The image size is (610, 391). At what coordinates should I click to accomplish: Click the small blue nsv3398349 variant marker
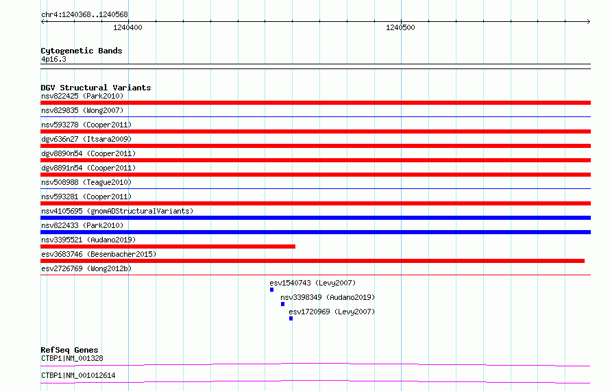(x=282, y=304)
